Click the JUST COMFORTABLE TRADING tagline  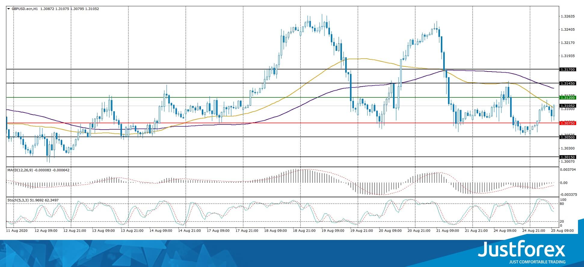537,262
